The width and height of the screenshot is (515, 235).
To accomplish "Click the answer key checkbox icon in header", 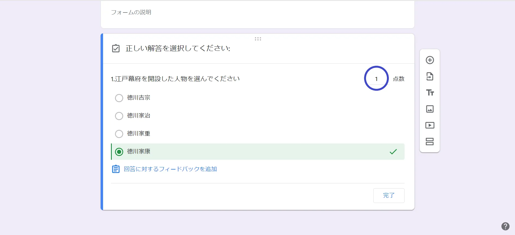I will tap(116, 49).
